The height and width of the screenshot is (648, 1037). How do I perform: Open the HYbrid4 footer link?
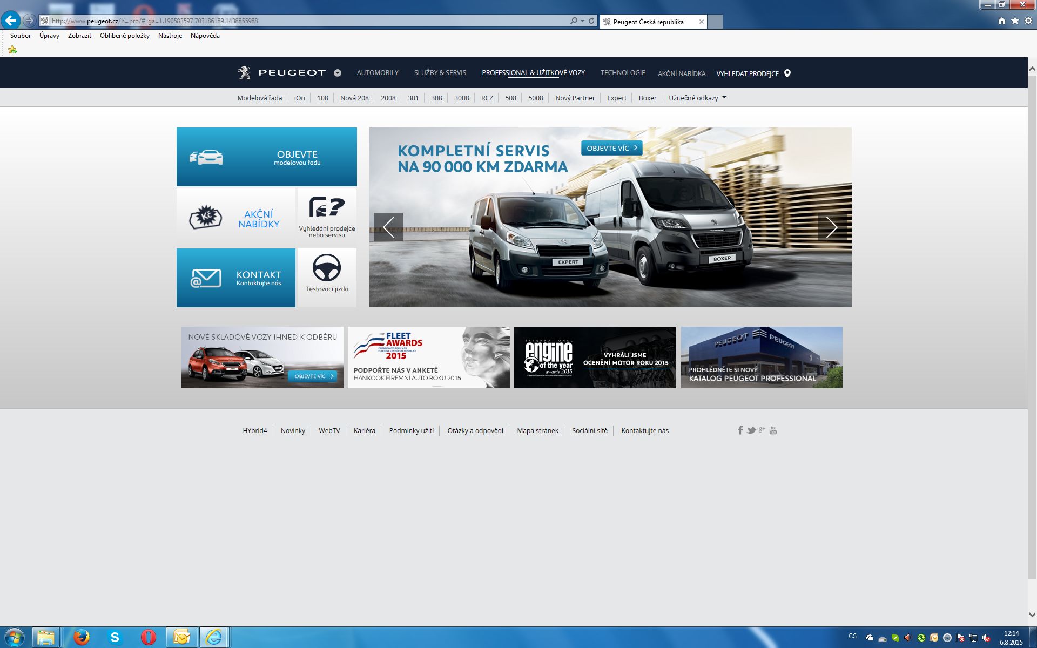coord(255,430)
